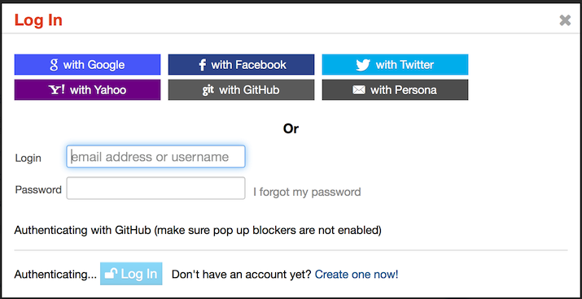The image size is (582, 299).
Task: Click the Facebook 'f' logo icon
Action: click(x=203, y=65)
